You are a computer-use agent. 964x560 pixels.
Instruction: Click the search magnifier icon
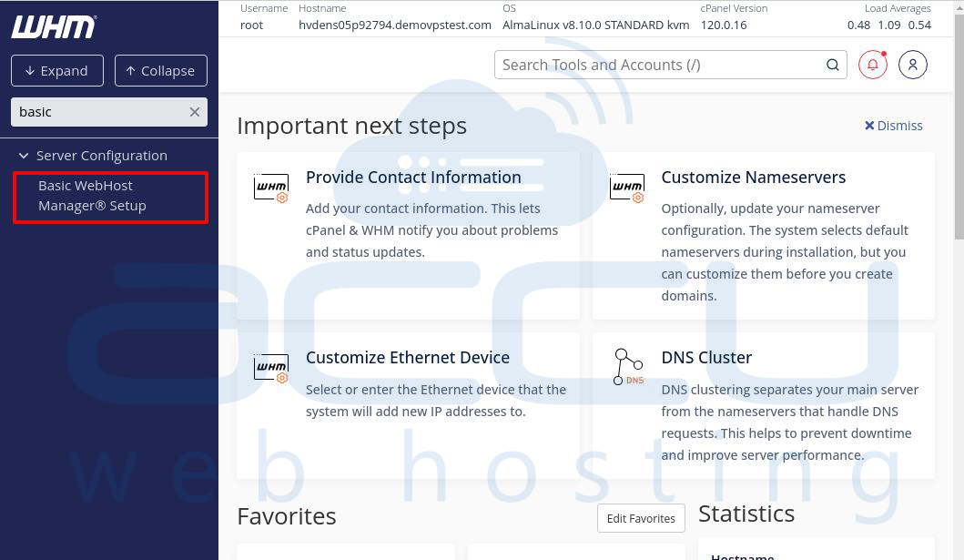pos(832,65)
